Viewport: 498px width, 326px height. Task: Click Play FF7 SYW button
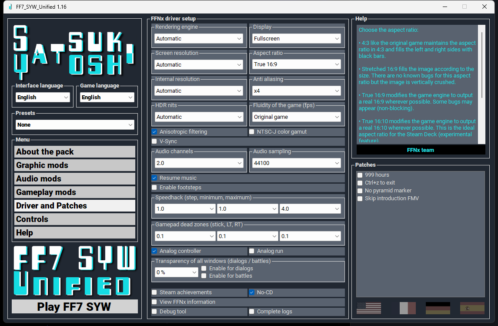point(75,306)
